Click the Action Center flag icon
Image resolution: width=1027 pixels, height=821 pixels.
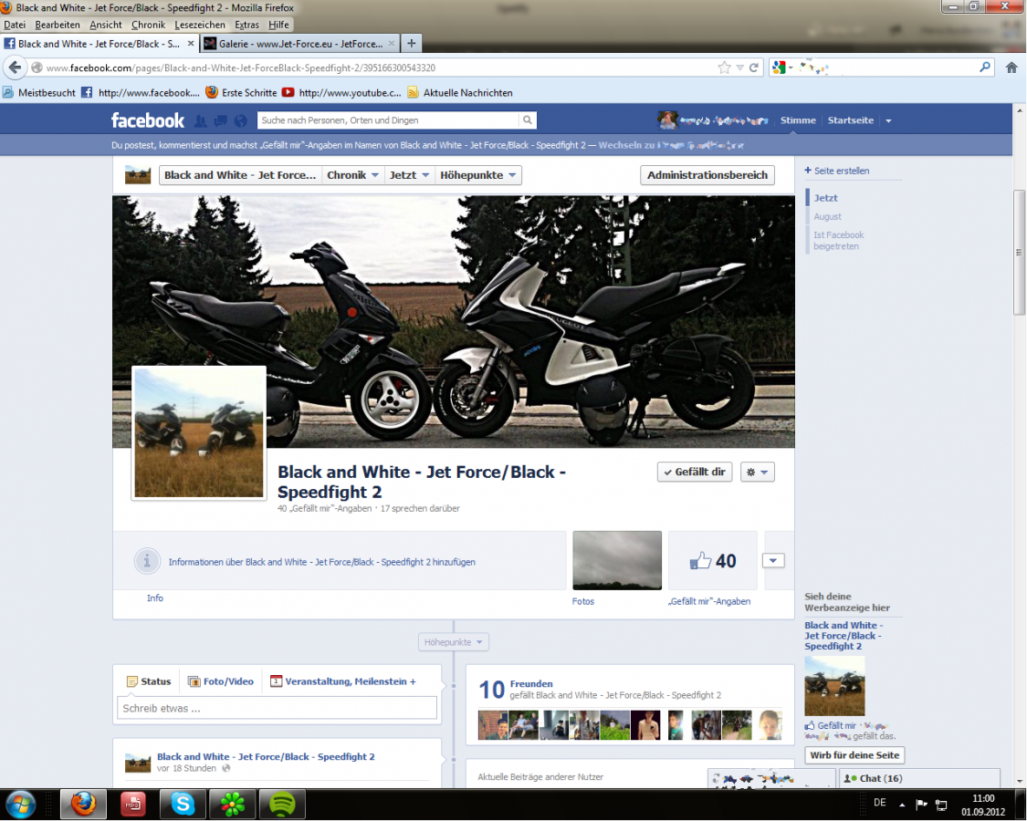coord(921,804)
